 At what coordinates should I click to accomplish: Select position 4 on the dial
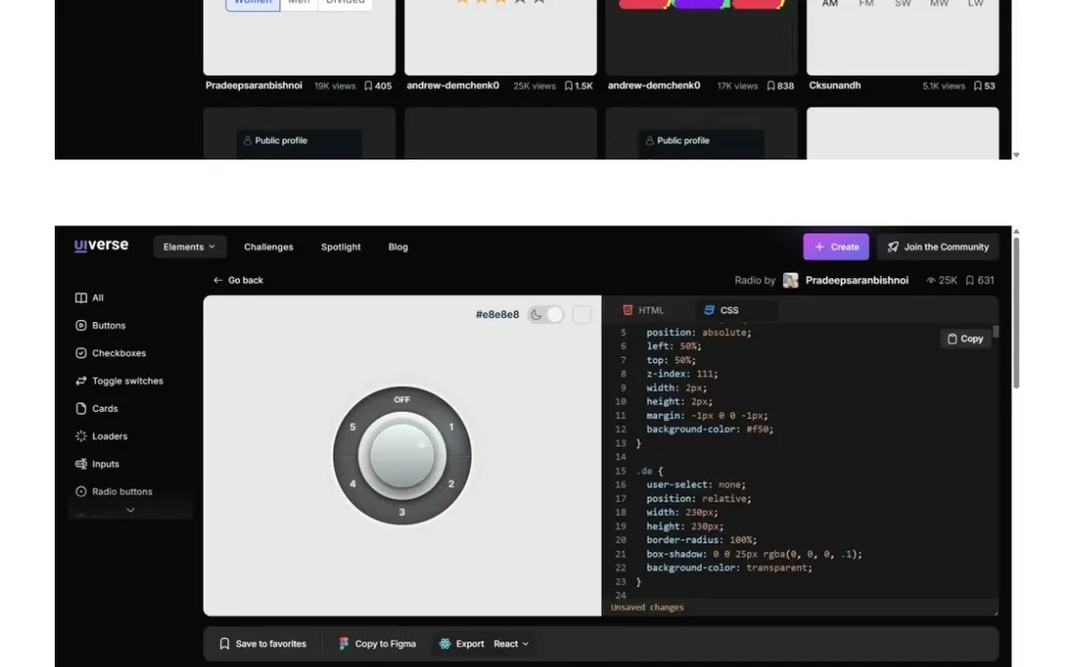(x=353, y=484)
